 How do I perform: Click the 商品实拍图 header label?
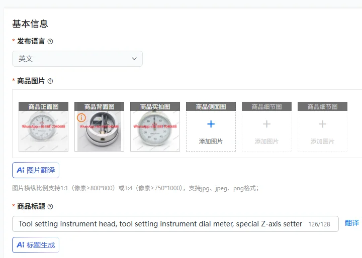155,107
